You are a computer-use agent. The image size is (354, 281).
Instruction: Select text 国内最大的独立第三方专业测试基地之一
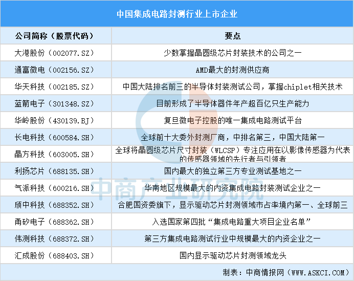click(233, 171)
